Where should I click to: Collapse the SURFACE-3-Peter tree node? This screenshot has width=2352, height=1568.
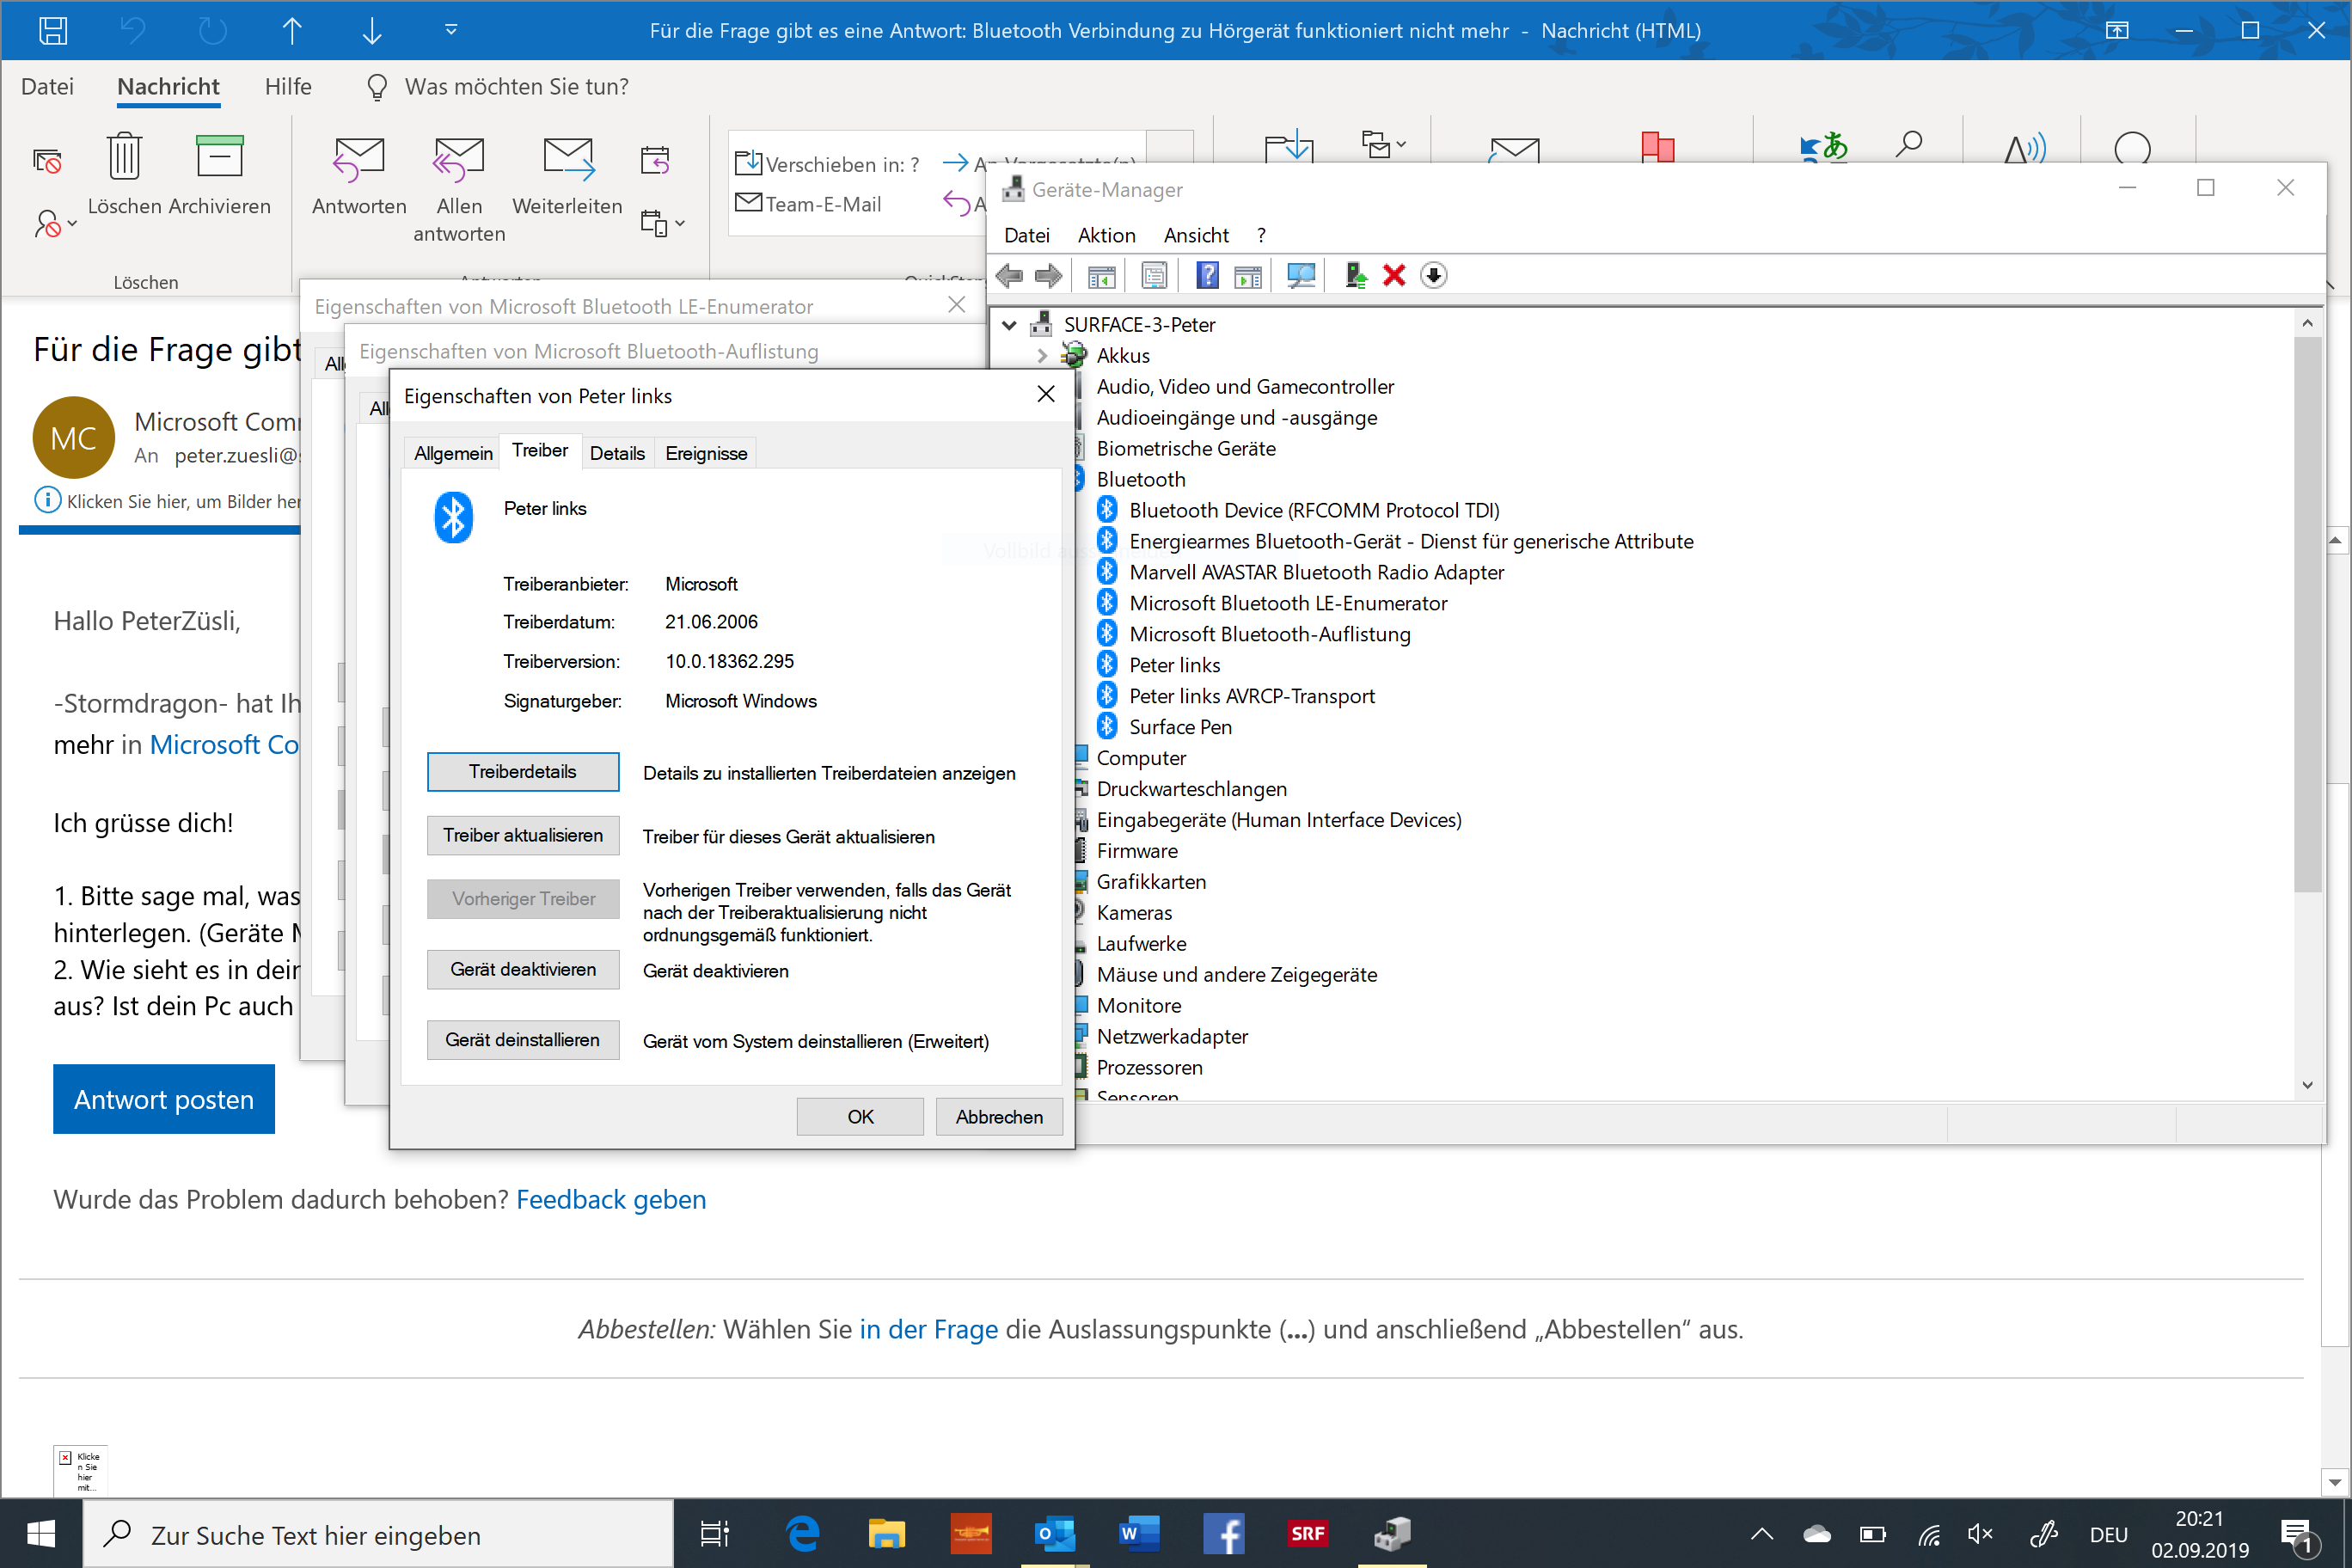click(1009, 325)
